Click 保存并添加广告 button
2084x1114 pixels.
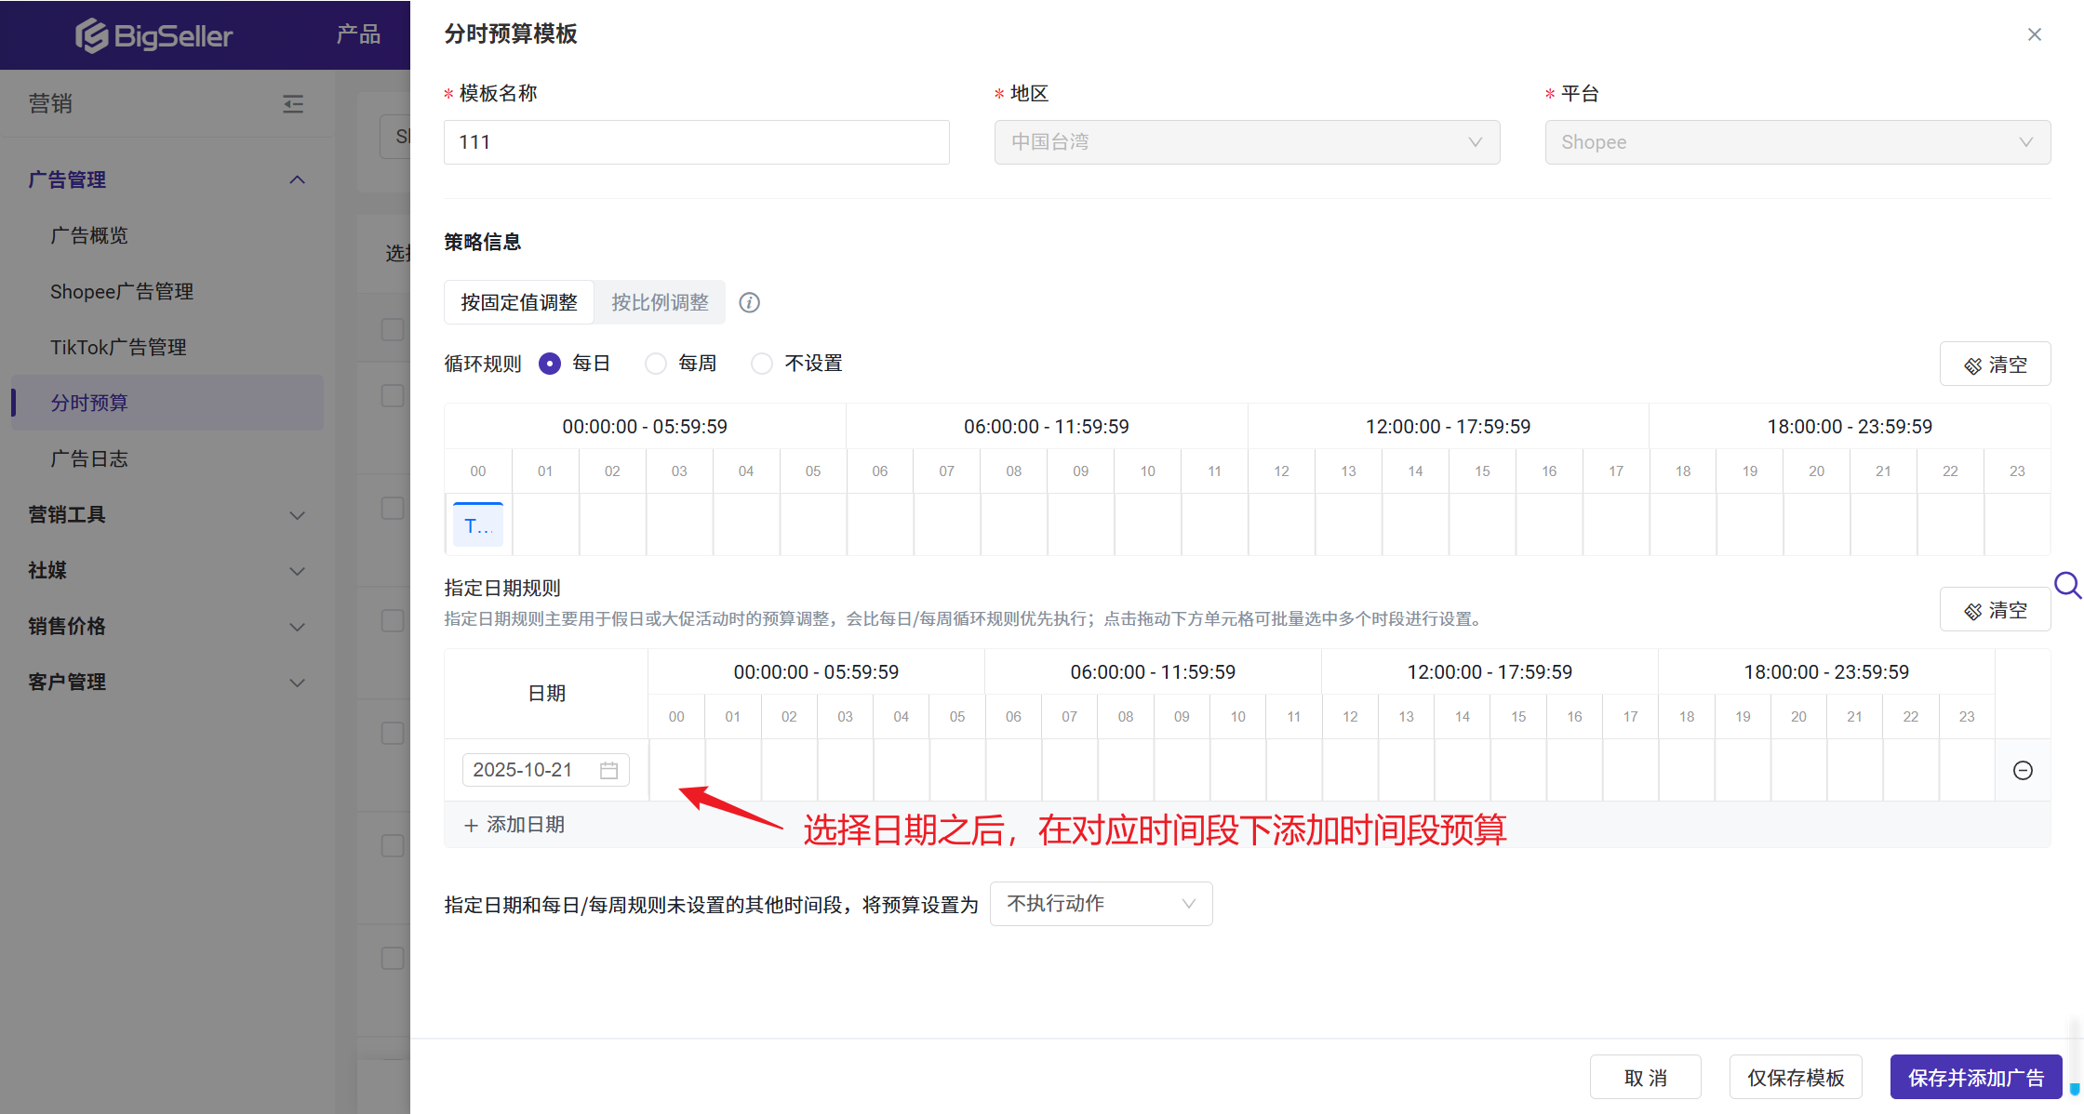[1975, 1077]
